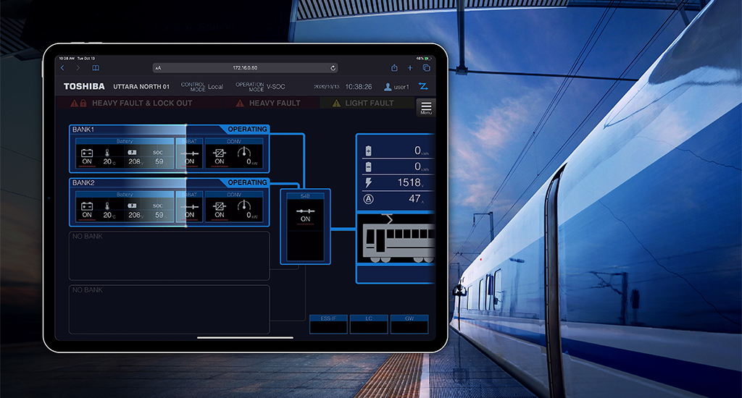Click the lightning bolt voltage icon

pyautogui.click(x=369, y=183)
